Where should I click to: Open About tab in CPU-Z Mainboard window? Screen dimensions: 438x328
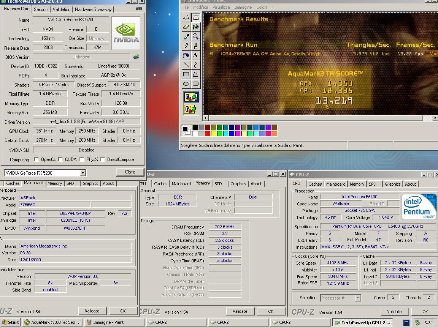point(108,183)
